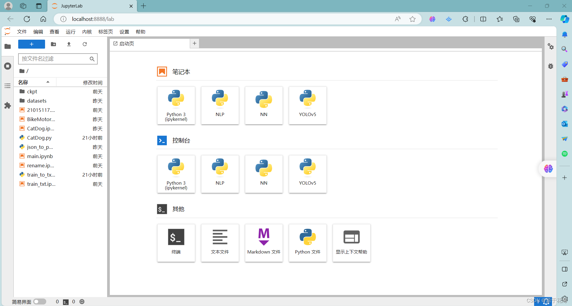Open Python 3 ipykernel console
The width and height of the screenshot is (572, 306).
pyautogui.click(x=176, y=174)
